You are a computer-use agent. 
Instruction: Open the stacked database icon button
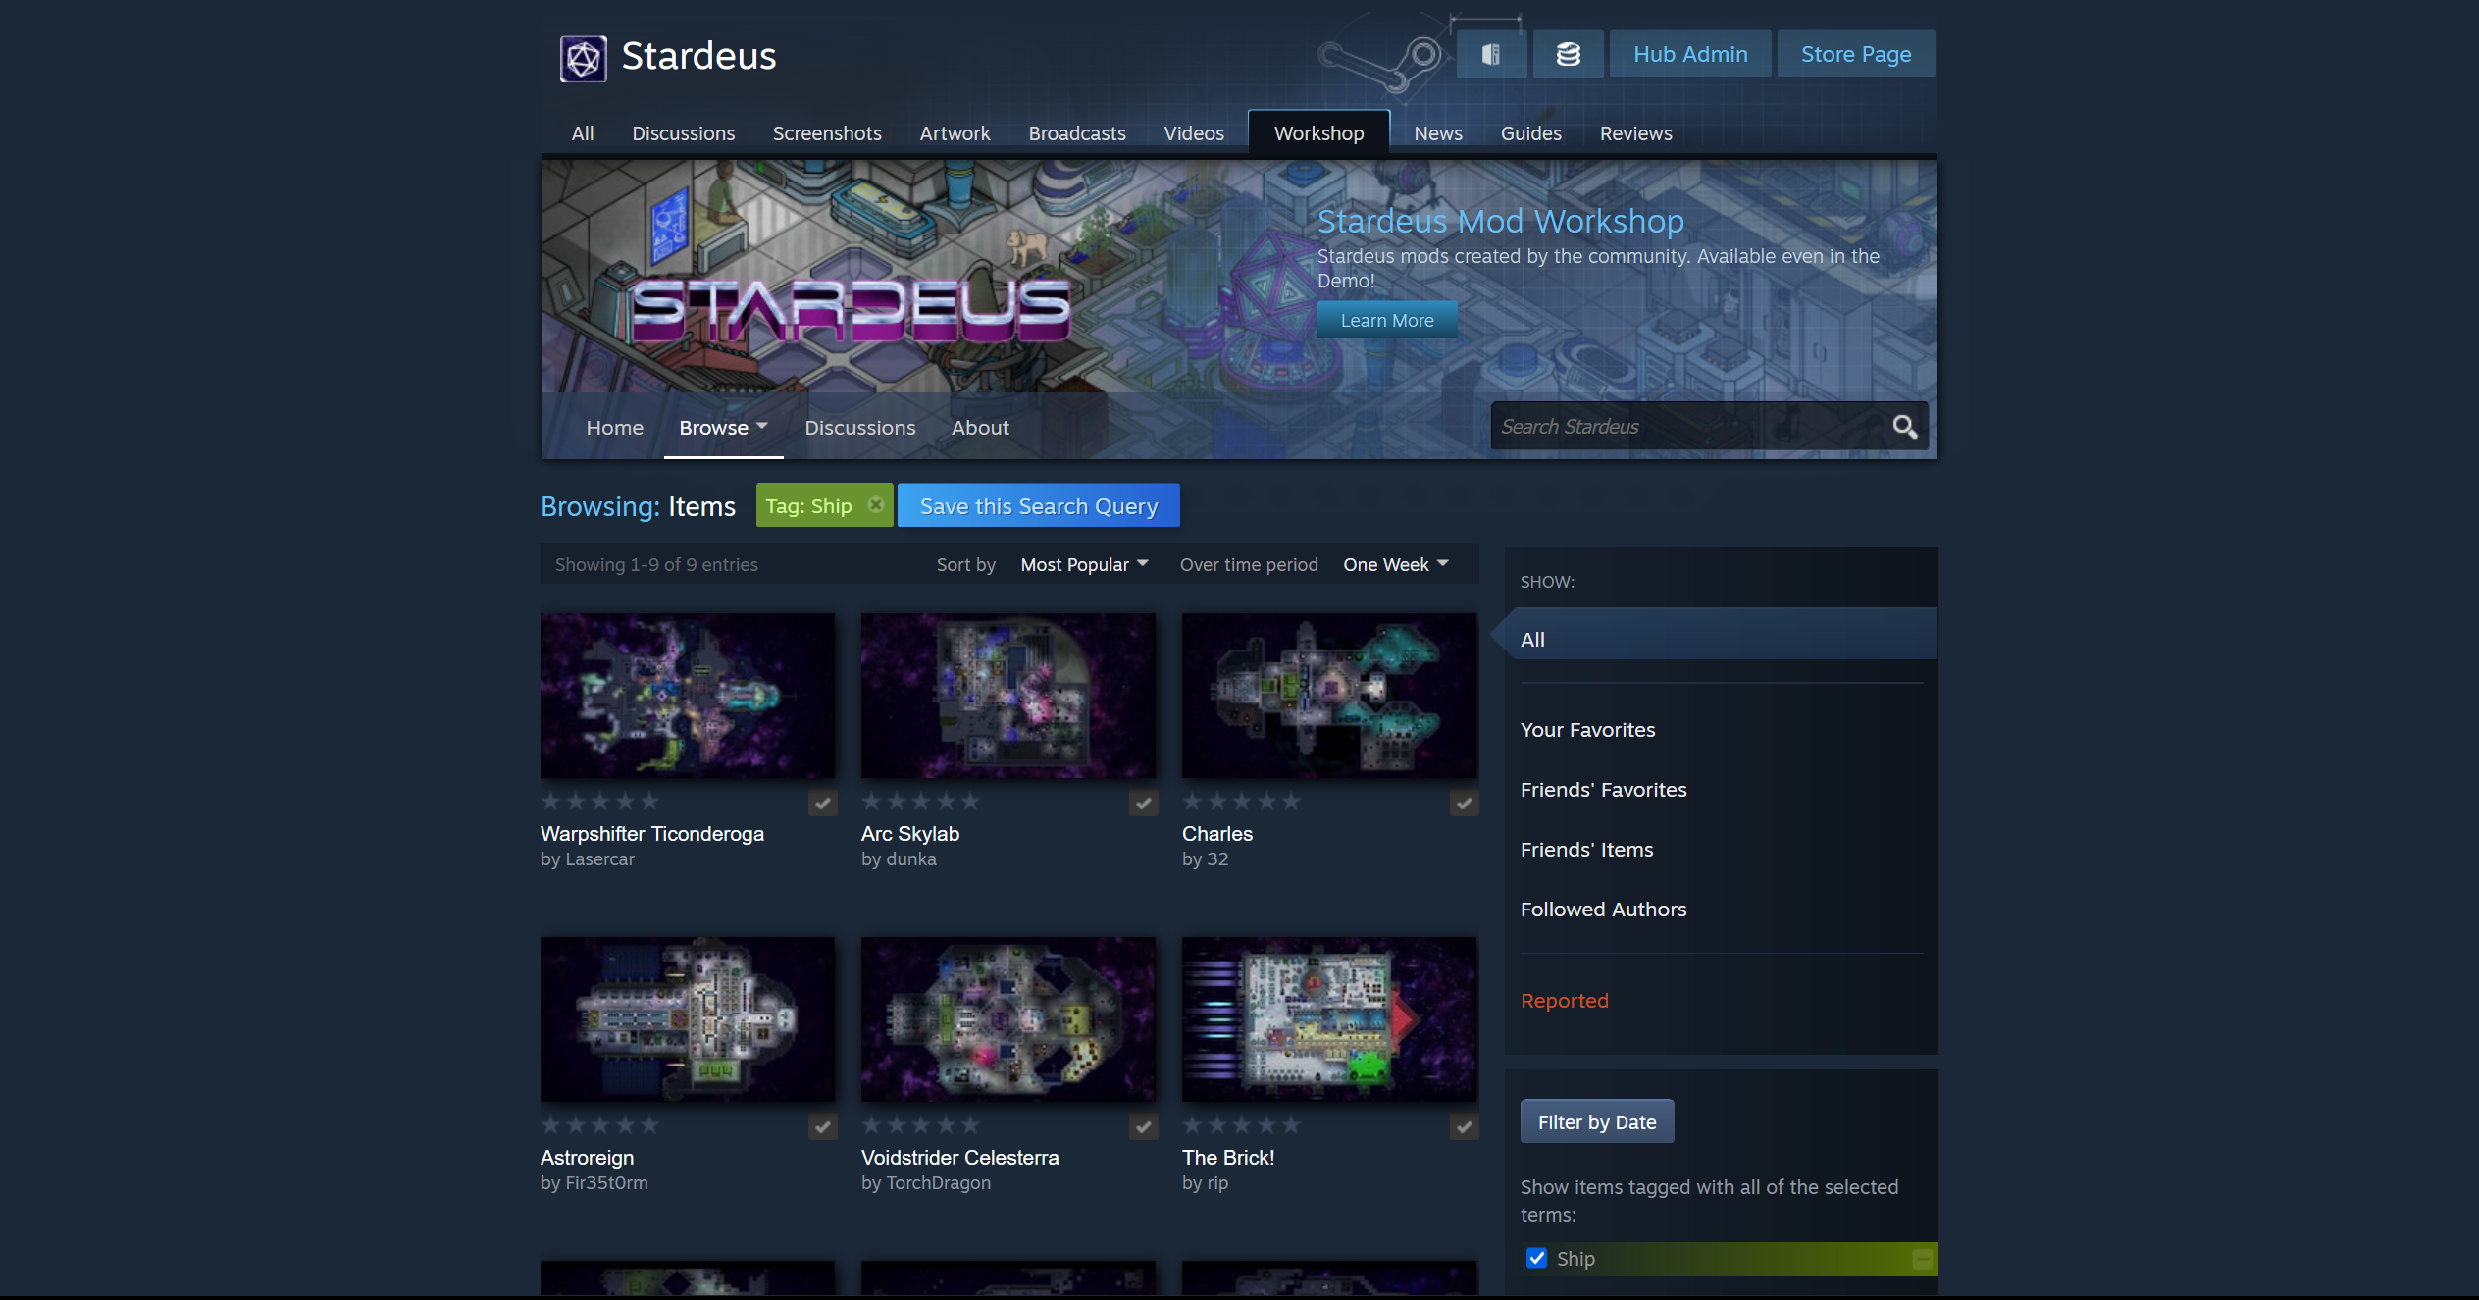point(1568,54)
